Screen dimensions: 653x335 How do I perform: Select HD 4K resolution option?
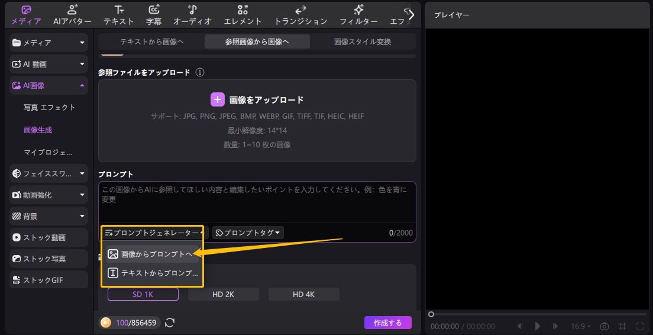pyautogui.click(x=303, y=294)
